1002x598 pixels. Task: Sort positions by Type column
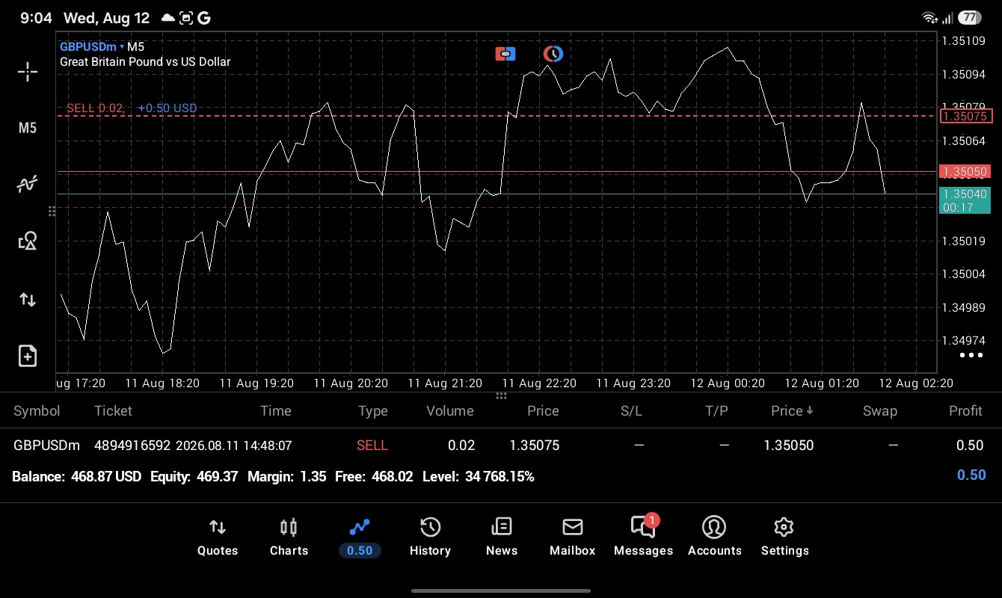coord(372,410)
